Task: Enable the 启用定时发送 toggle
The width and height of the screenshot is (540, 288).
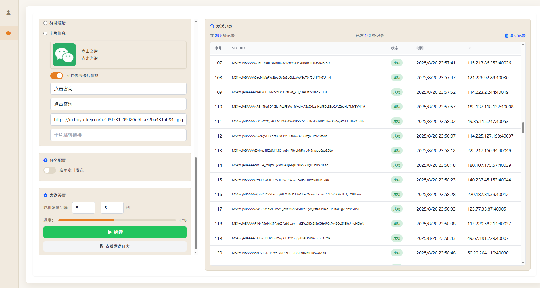Action: [50, 170]
